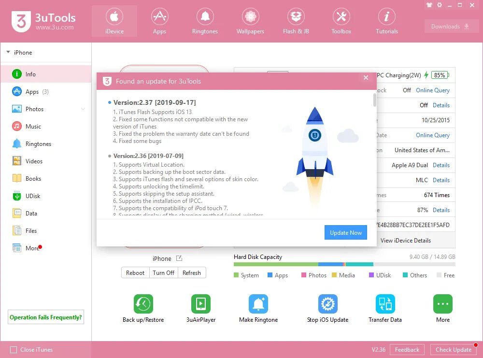Click Update Now button
Viewport: 483px width, 358px height.
tap(346, 232)
